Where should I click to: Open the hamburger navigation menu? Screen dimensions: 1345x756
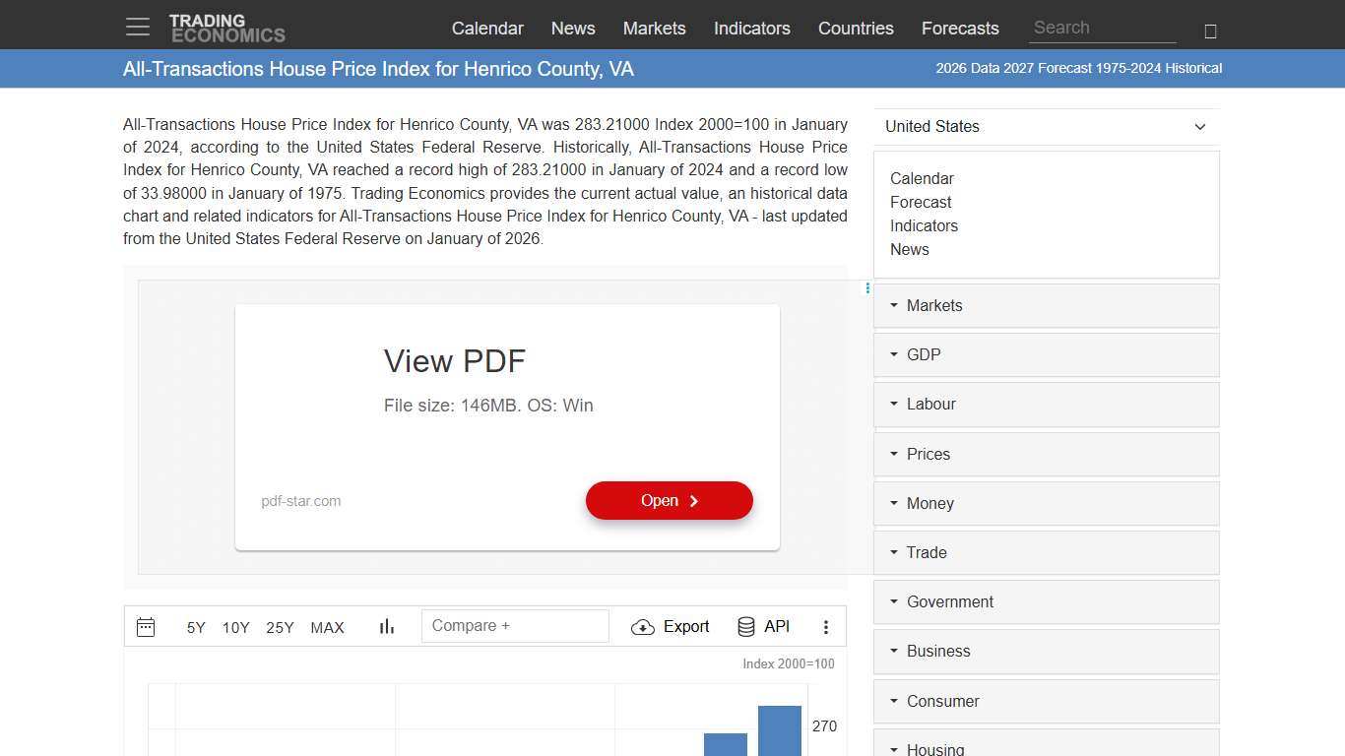click(x=138, y=28)
